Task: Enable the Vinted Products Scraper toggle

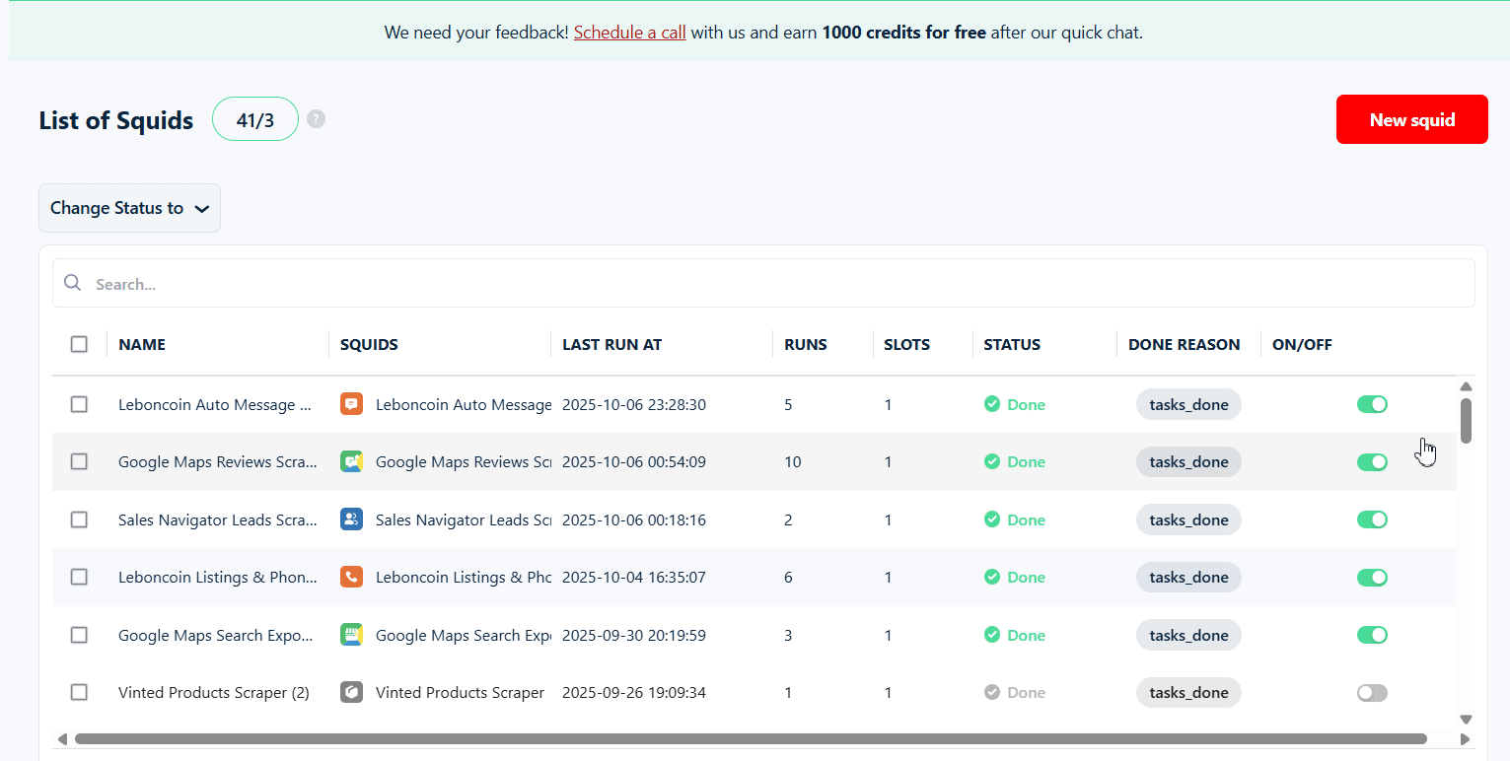Action: (1372, 692)
